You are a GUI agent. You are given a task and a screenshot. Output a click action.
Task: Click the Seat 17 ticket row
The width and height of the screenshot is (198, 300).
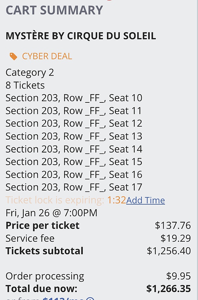pos(74,187)
